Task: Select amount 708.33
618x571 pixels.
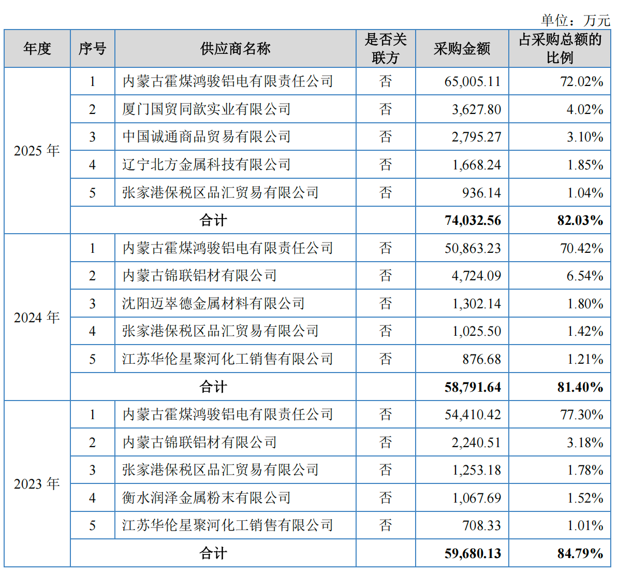Action: (x=482, y=525)
